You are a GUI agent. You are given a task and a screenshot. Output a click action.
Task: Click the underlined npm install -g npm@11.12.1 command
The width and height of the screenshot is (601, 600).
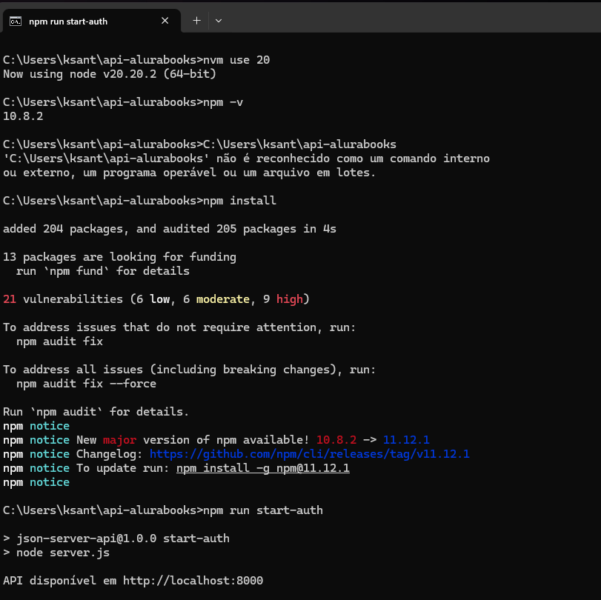click(x=262, y=468)
